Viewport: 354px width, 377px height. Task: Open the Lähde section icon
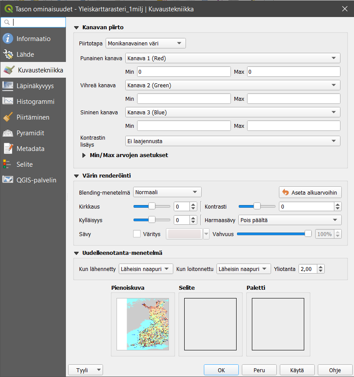coord(8,55)
